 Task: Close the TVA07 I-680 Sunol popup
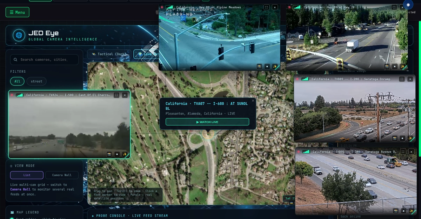click(253, 101)
